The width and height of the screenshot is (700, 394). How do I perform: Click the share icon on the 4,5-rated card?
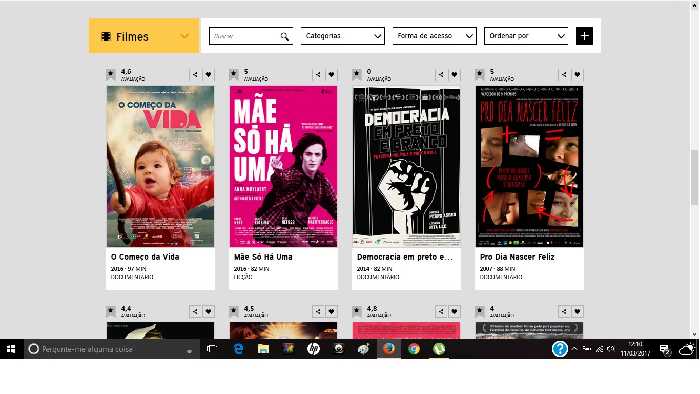pyautogui.click(x=318, y=312)
